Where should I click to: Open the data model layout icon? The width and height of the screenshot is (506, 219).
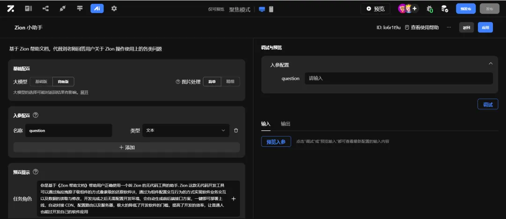80,9
